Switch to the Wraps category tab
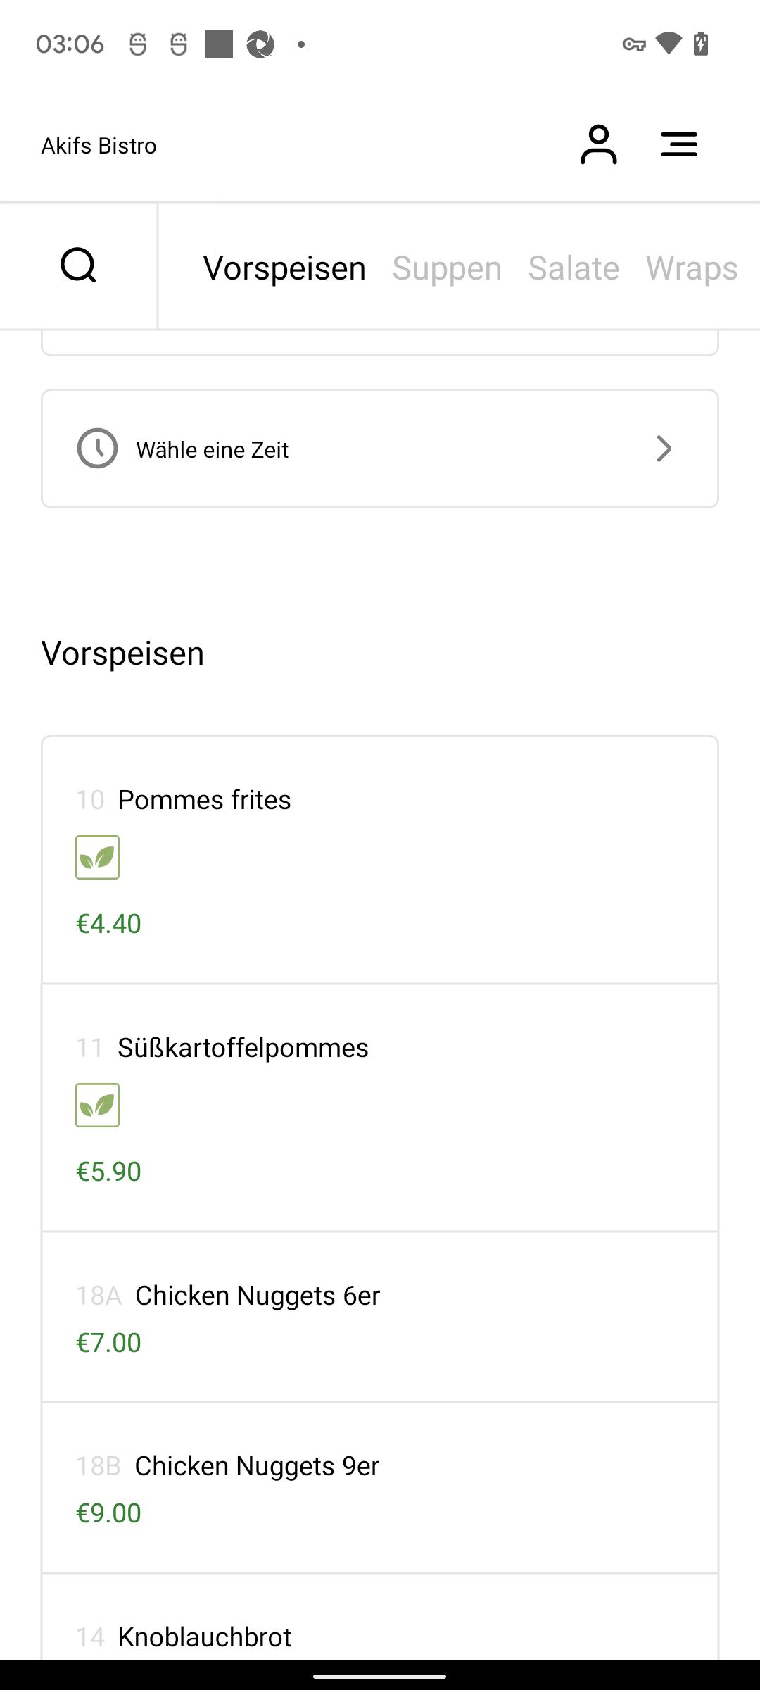This screenshot has height=1690, width=760. click(692, 268)
